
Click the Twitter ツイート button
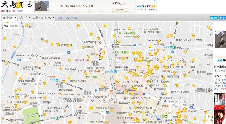(x=223, y=18)
